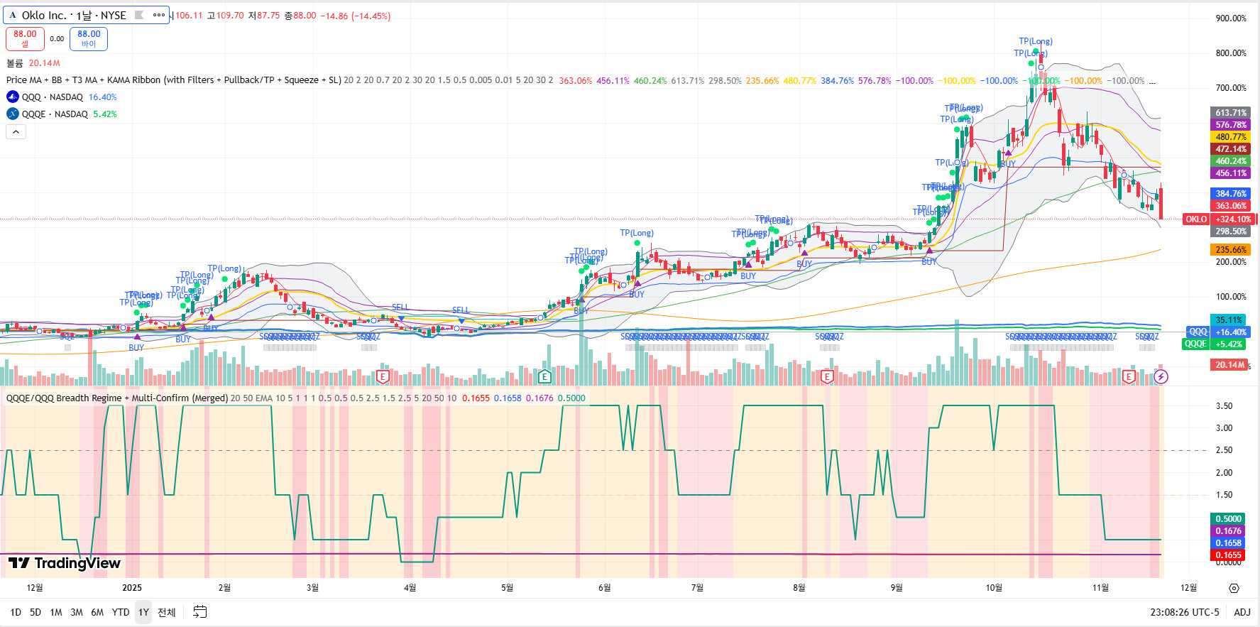Click the red OKLO label on the price axis
1260x627 pixels.
1196,219
